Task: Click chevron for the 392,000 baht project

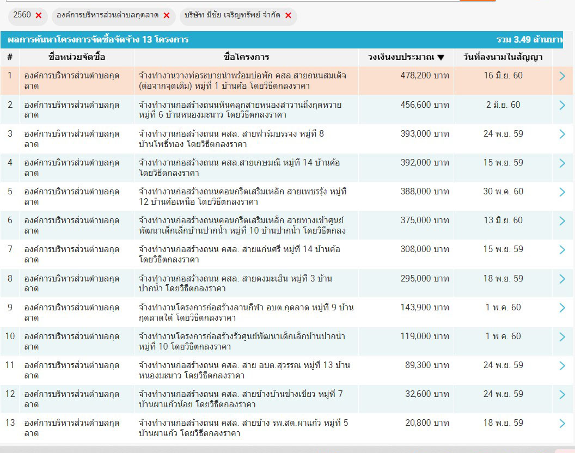Action: pyautogui.click(x=562, y=163)
